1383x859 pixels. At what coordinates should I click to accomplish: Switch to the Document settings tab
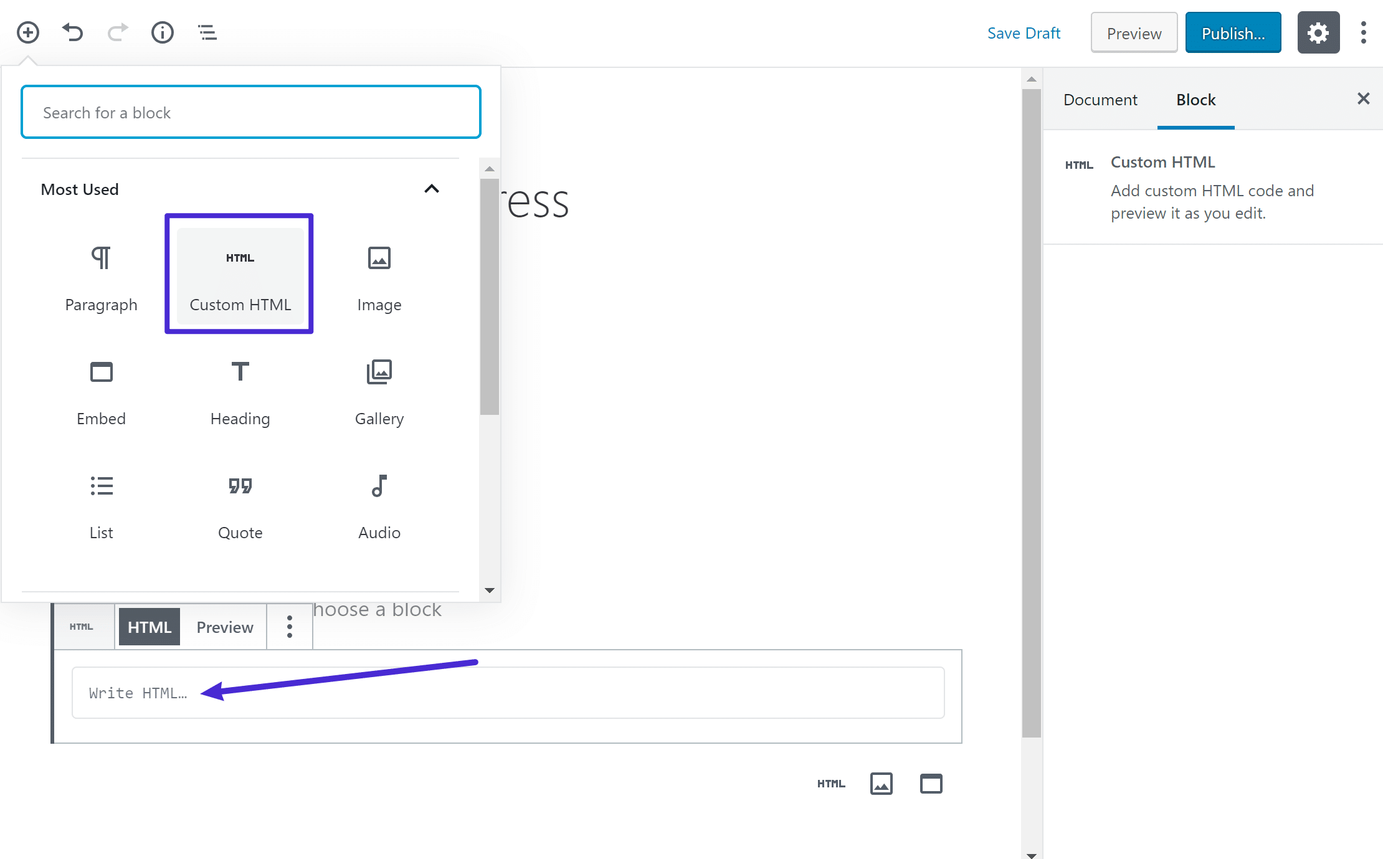[1100, 98]
